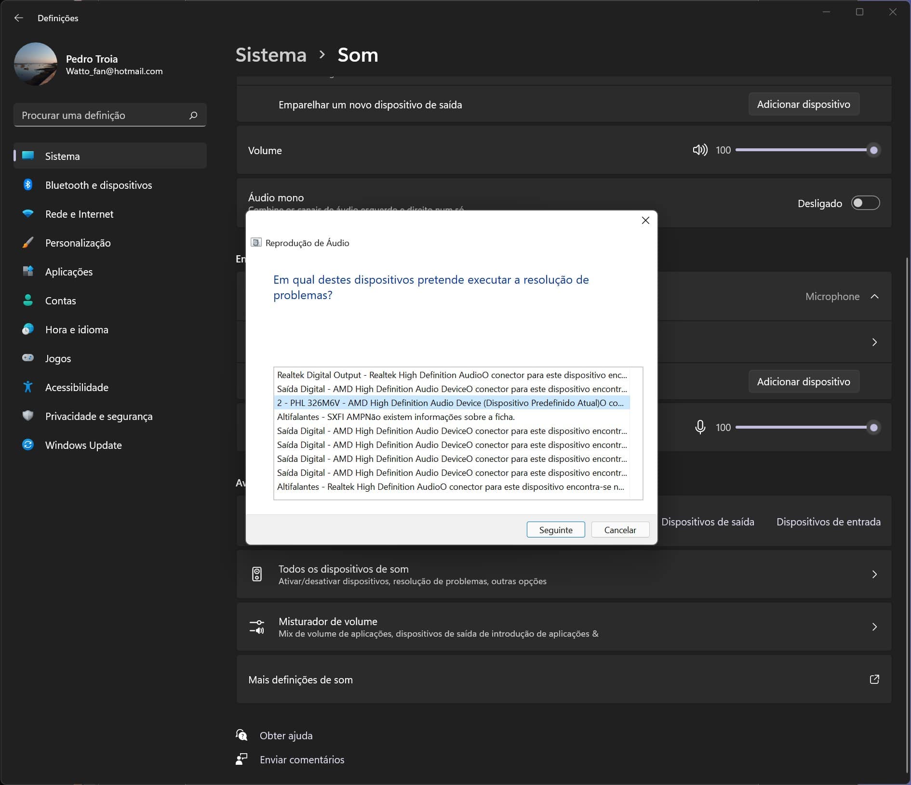Click the microphone icon beside input volume
911x785 pixels.
click(700, 427)
